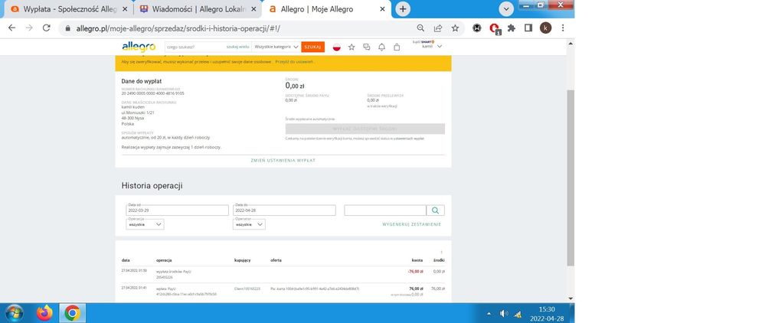Click browser reload page icon
This screenshot has width=765, height=323.
coord(47,28)
